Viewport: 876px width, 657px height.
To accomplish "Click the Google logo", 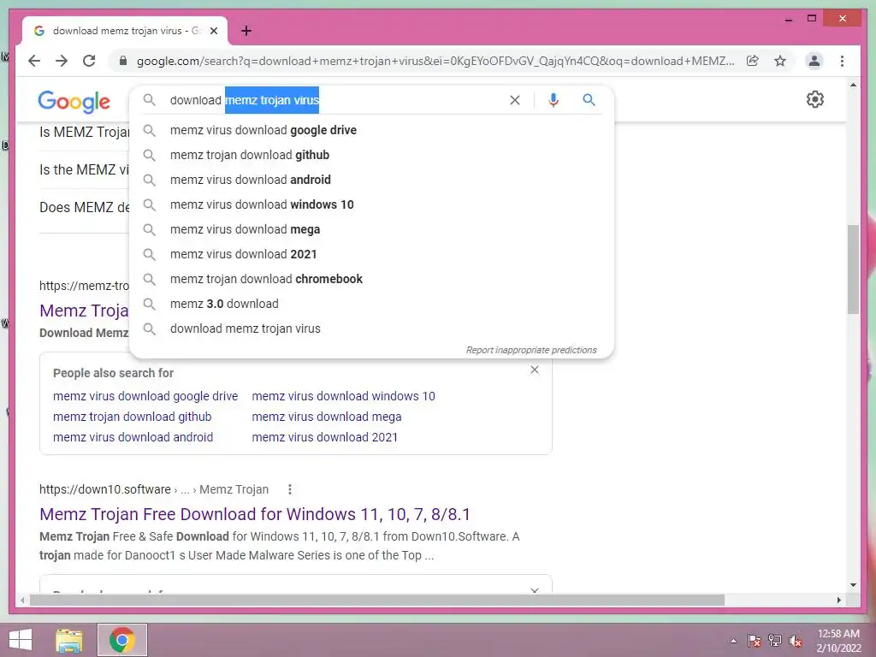I will [74, 101].
